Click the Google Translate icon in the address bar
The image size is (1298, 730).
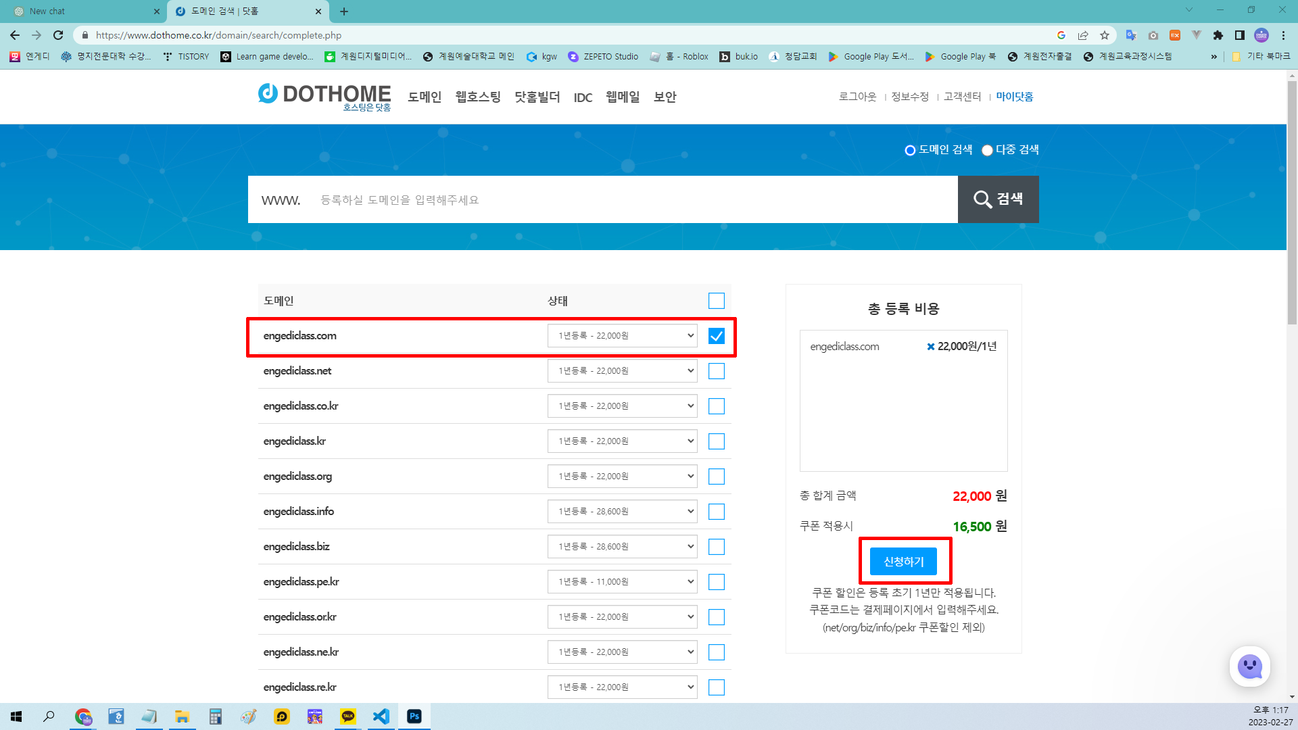pos(1130,35)
